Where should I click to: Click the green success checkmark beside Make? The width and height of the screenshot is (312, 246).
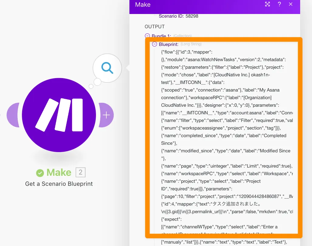pyautogui.click(x=40, y=173)
